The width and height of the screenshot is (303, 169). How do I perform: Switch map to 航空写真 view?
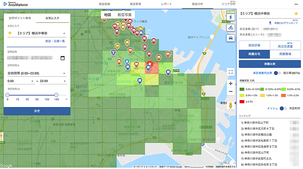(124, 15)
